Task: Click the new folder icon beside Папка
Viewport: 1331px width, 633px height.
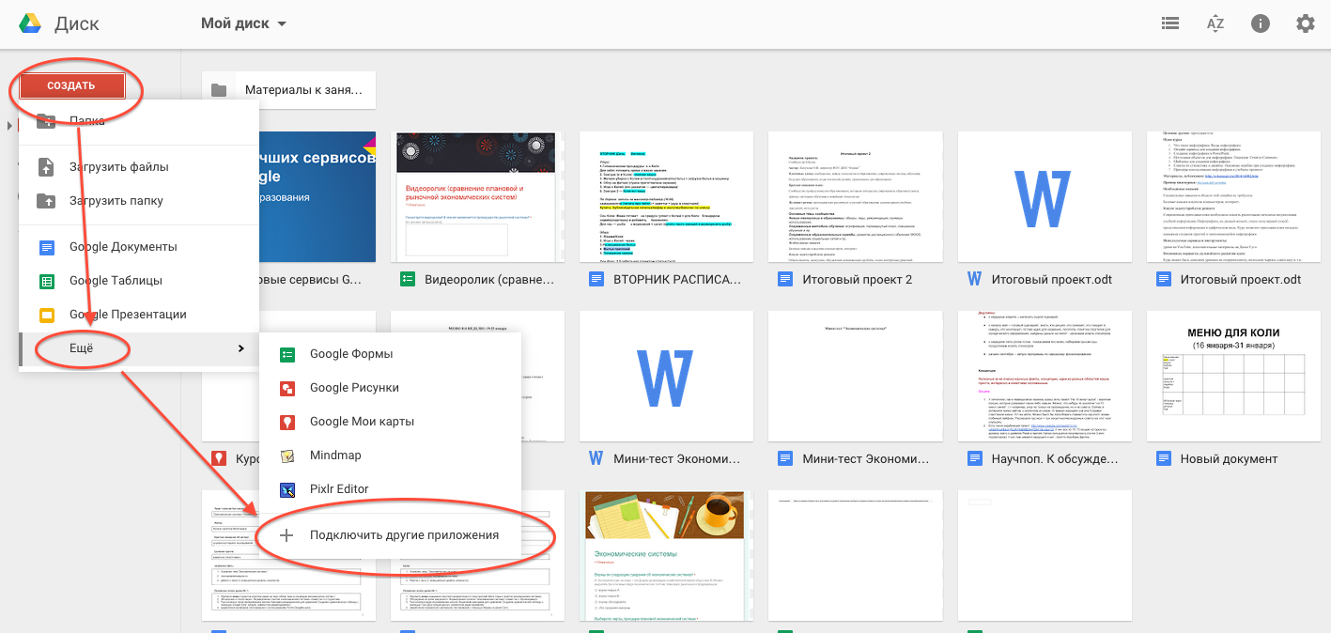Action: coord(46,121)
